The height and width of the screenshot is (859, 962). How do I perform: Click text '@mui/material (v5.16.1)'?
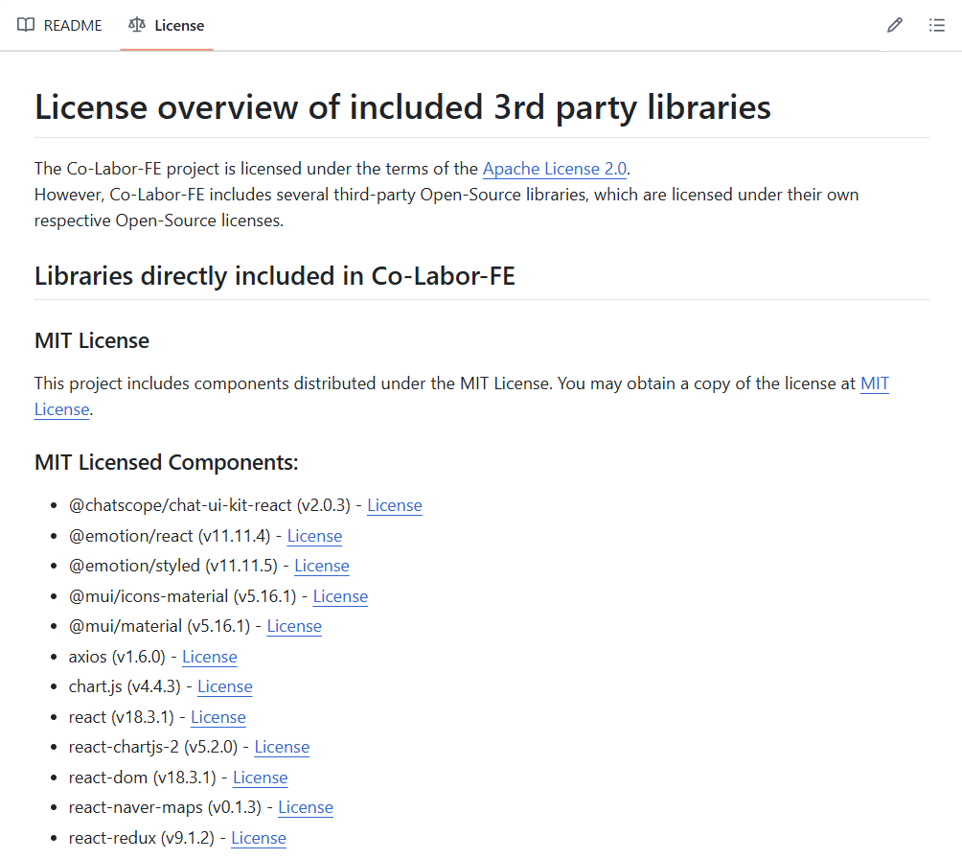159,626
